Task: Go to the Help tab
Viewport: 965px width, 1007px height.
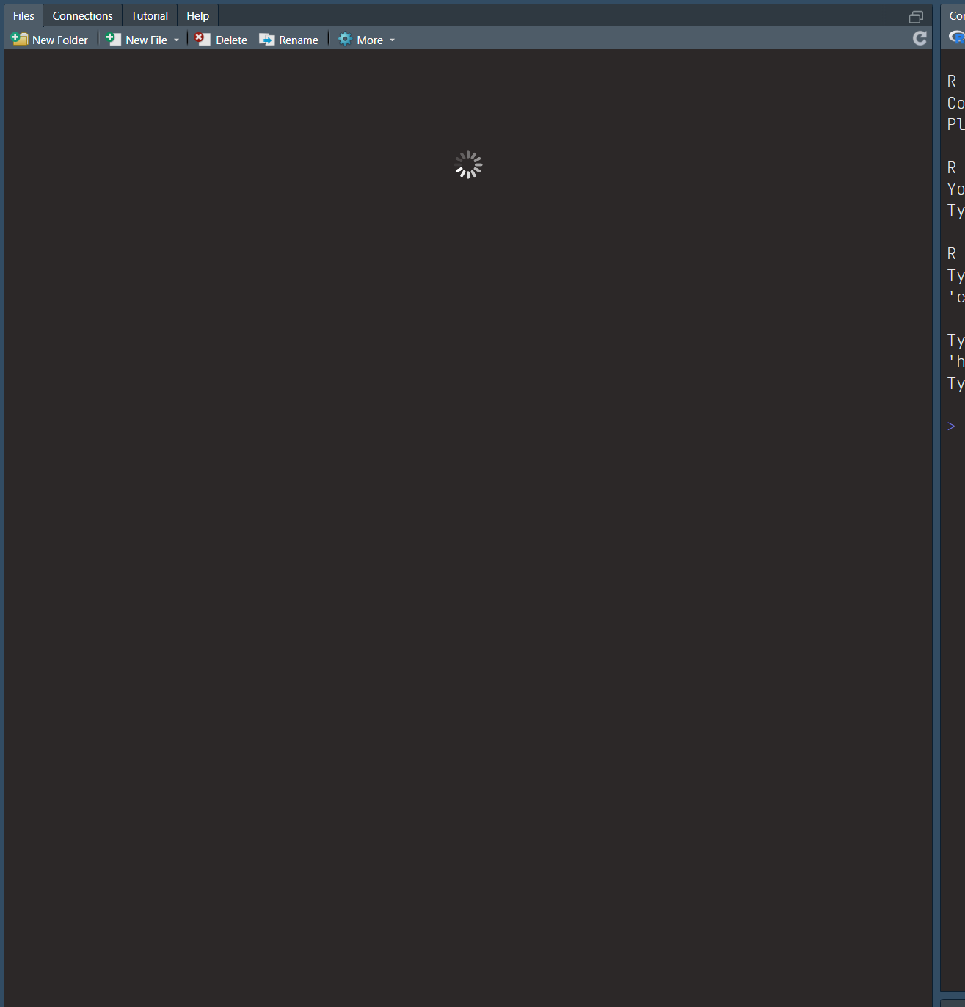Action: tap(197, 16)
